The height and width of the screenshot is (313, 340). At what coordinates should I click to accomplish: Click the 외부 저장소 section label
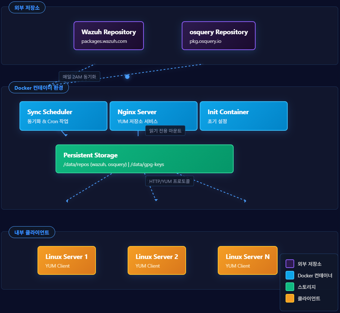point(27,8)
